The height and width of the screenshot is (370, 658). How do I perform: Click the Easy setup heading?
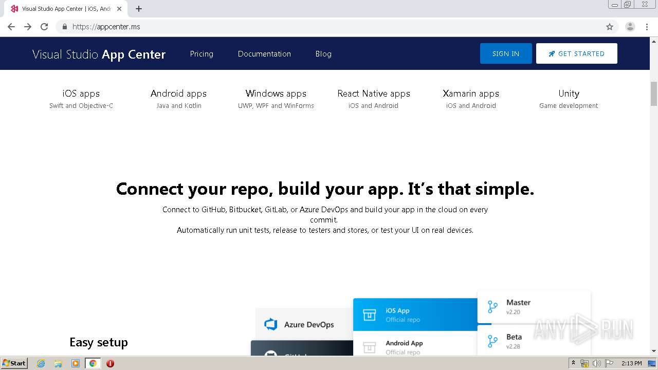(x=99, y=342)
